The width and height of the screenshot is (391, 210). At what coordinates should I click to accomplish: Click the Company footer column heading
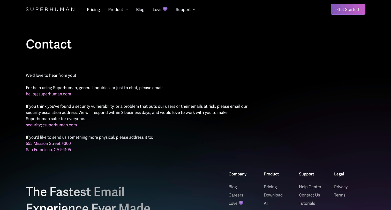pos(237,174)
